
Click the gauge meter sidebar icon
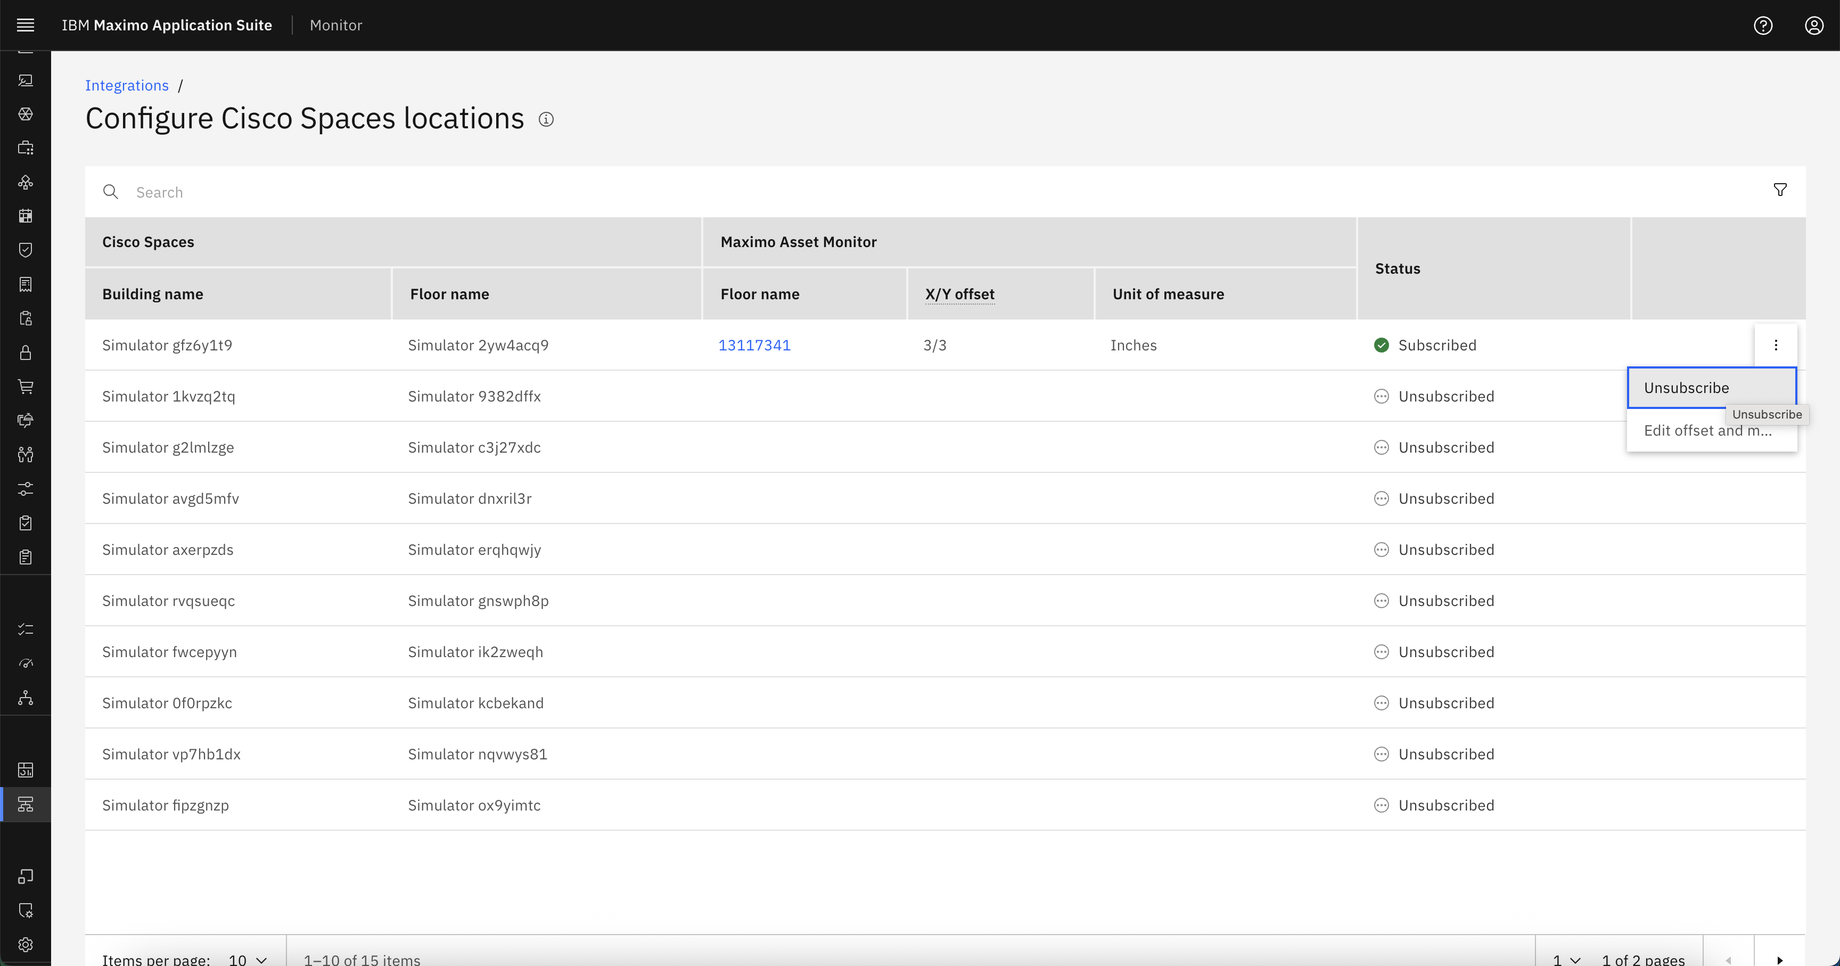click(26, 664)
